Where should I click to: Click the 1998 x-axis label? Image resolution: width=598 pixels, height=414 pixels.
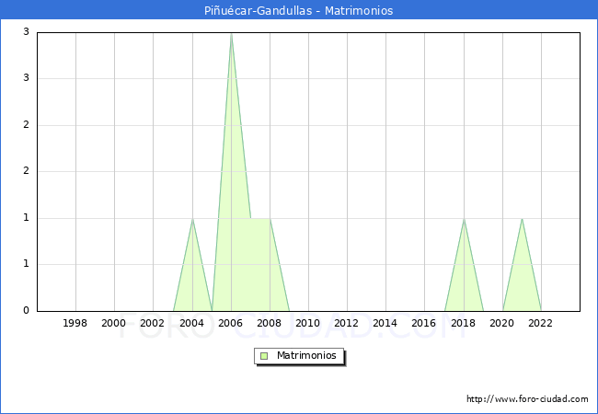coord(75,323)
